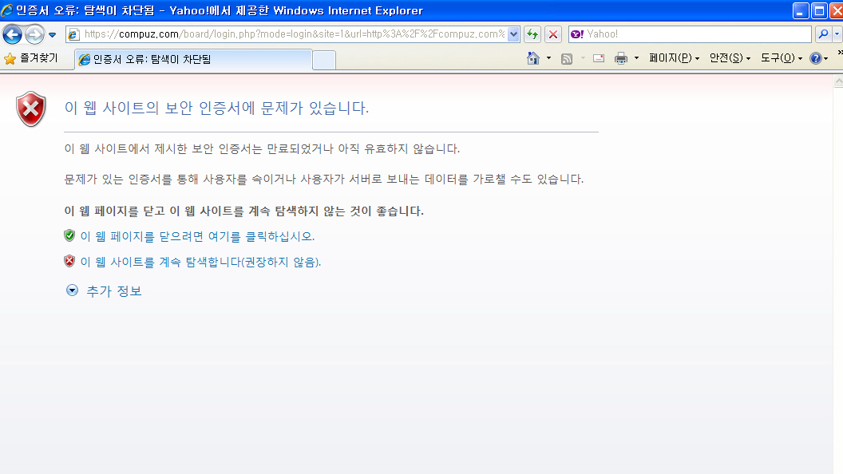This screenshot has height=474, width=843.
Task: Expand the 추가 정보 arrow icon
Action: pyautogui.click(x=72, y=290)
